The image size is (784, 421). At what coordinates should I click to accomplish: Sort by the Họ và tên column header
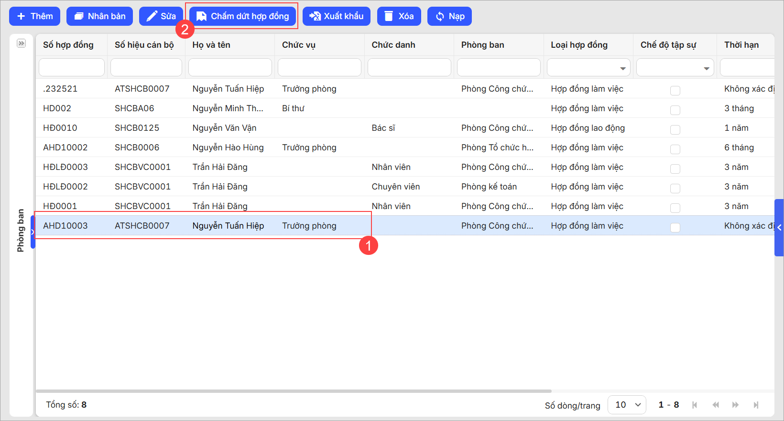(x=211, y=45)
